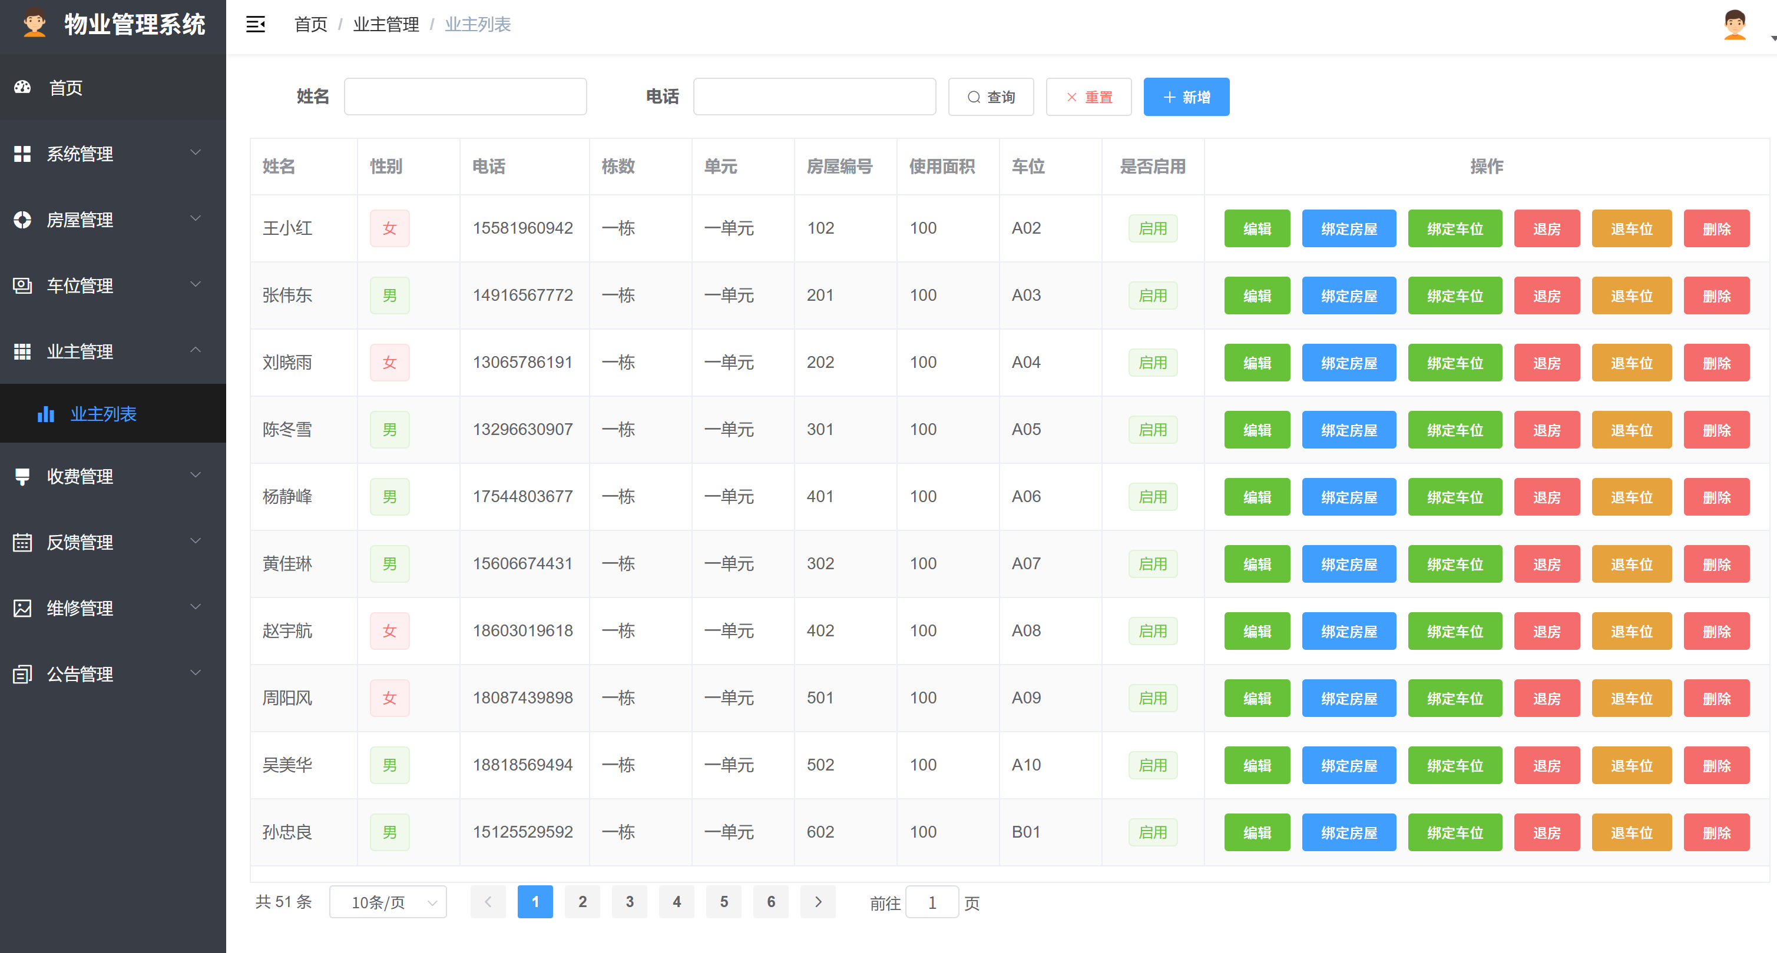Click 删除 for 孙忠良

click(x=1716, y=833)
